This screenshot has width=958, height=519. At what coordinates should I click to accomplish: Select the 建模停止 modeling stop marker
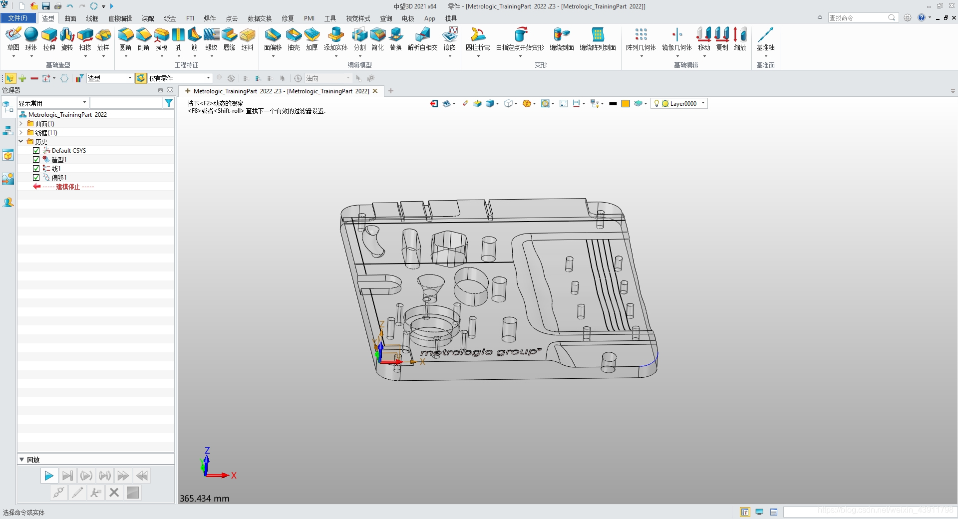pyautogui.click(x=63, y=186)
